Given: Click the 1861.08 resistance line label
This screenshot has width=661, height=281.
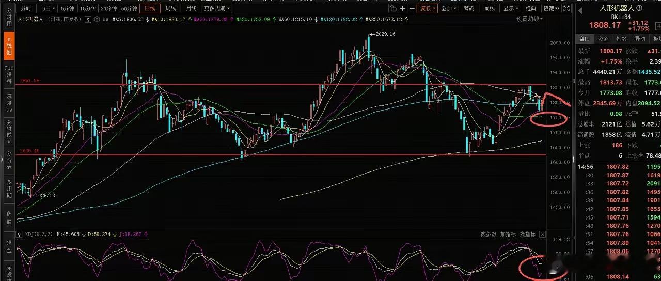Looking at the screenshot, I should (29, 81).
